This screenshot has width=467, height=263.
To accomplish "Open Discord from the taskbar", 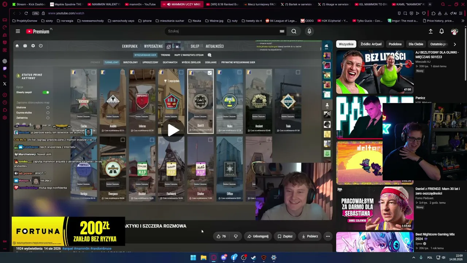I will point(224,258).
